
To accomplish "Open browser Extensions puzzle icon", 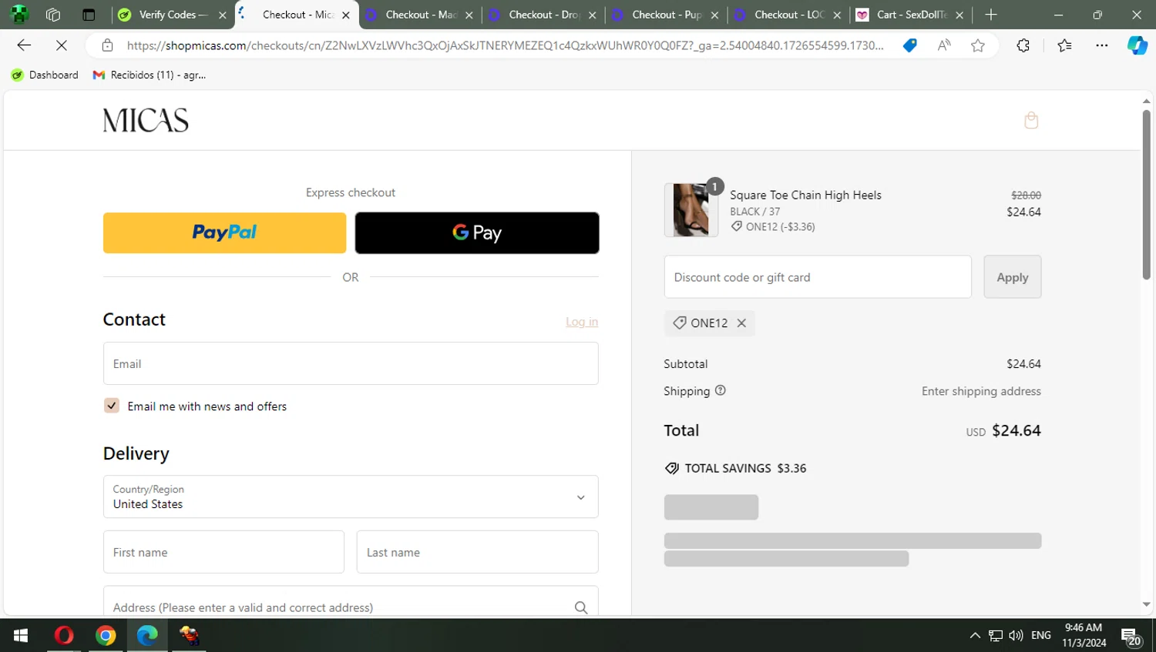I will pyautogui.click(x=1023, y=45).
